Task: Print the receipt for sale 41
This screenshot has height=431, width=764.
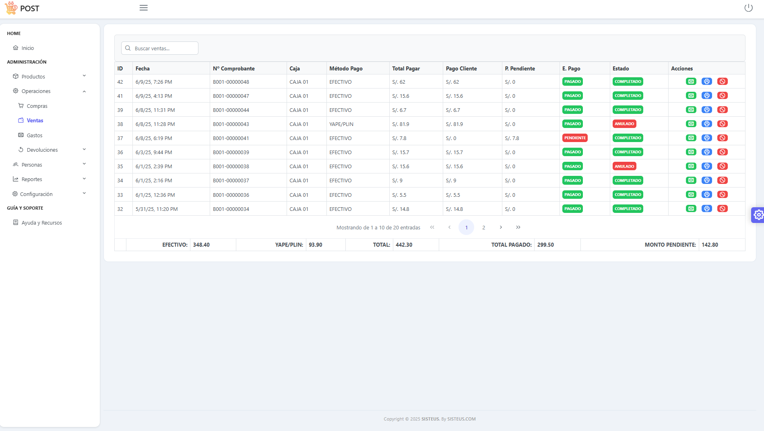Action: click(x=706, y=96)
